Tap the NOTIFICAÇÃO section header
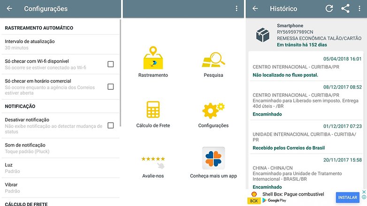This screenshot has width=367, height=206. pyautogui.click(x=20, y=106)
